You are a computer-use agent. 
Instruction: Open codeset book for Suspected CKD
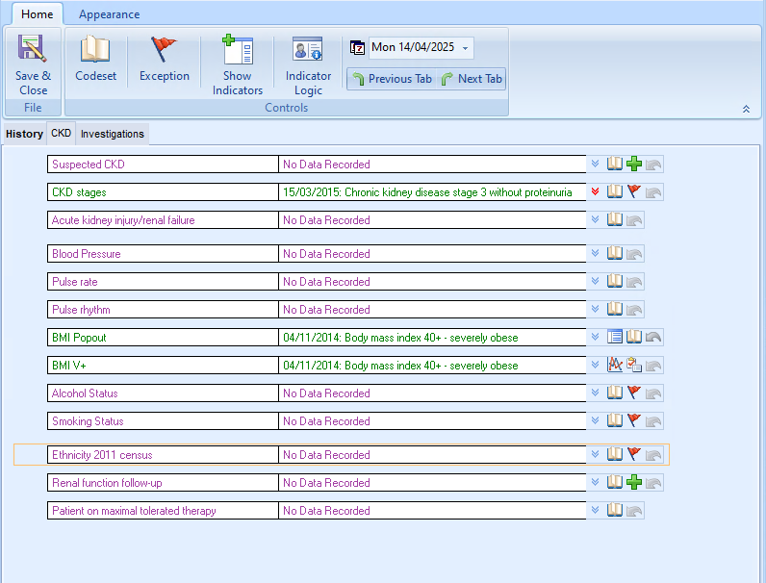pyautogui.click(x=615, y=165)
